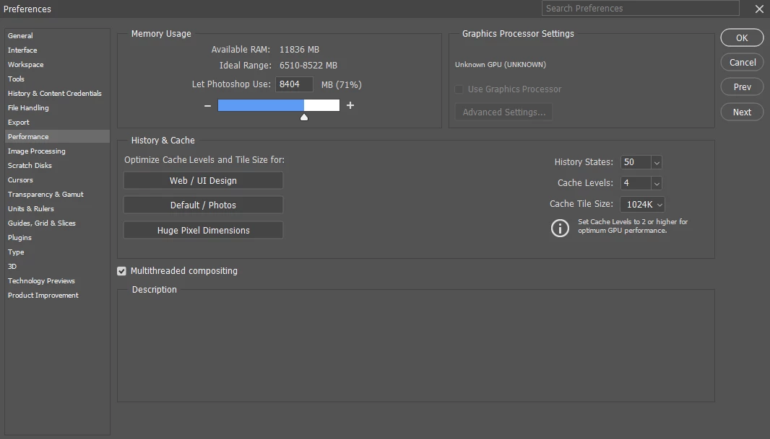Optimize cache for Web / UI Design
The height and width of the screenshot is (439, 770).
point(203,180)
